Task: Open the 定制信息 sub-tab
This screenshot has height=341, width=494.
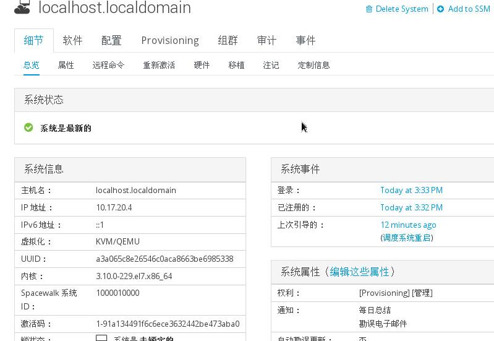Action: 313,65
